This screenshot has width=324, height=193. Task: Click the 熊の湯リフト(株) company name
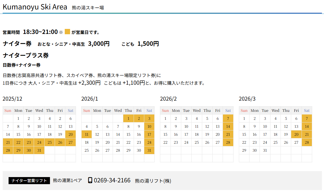click(153, 181)
